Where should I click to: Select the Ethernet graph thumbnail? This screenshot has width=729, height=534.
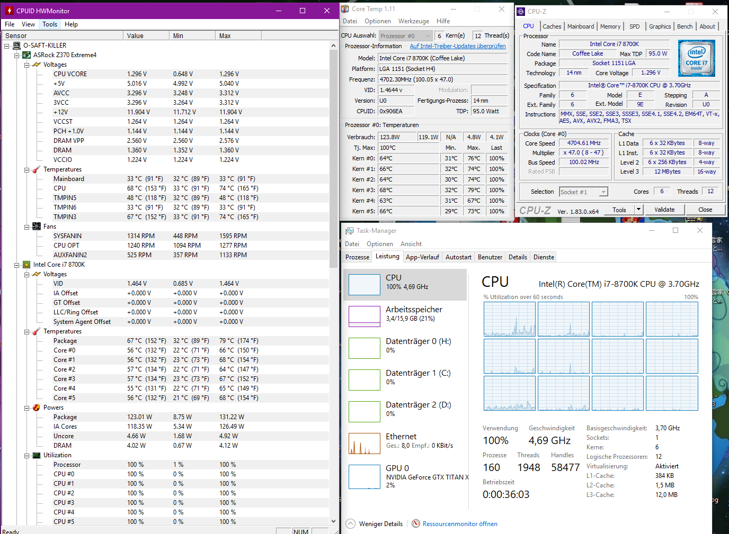[364, 444]
